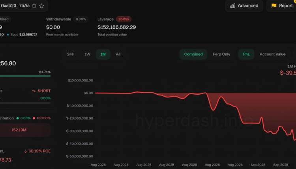
Task: Switch chart metric to Account Value
Action: point(272,54)
